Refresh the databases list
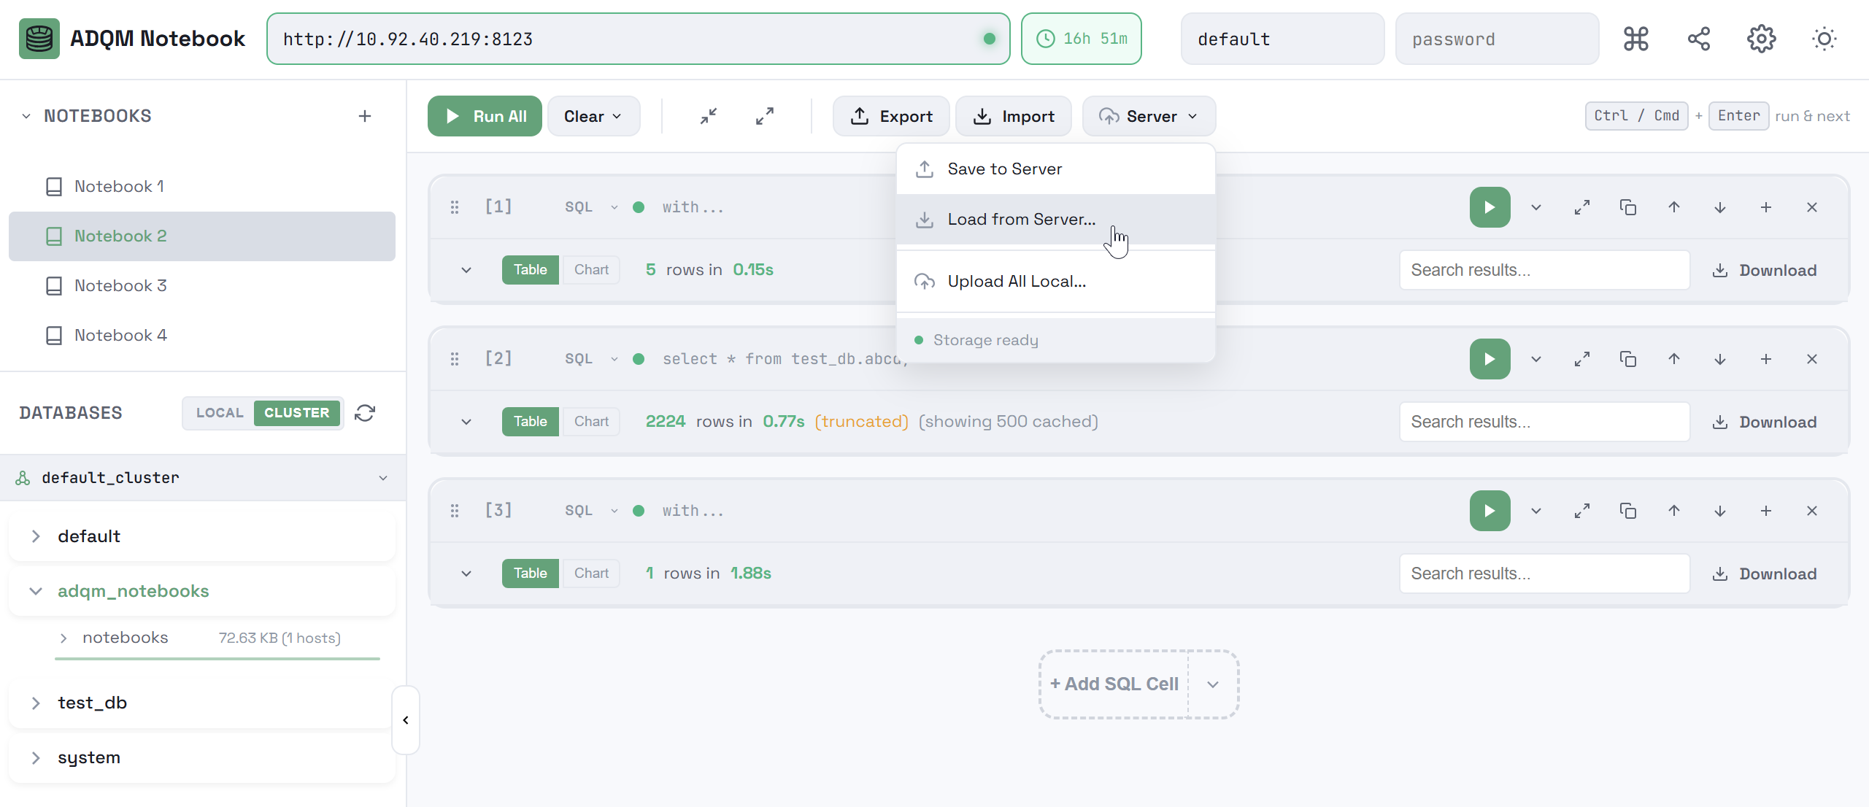The width and height of the screenshot is (1869, 807). click(x=365, y=413)
